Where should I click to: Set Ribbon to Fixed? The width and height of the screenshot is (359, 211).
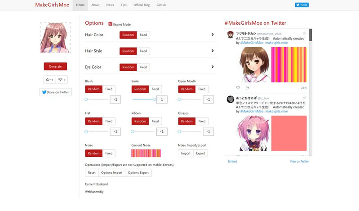click(155, 121)
